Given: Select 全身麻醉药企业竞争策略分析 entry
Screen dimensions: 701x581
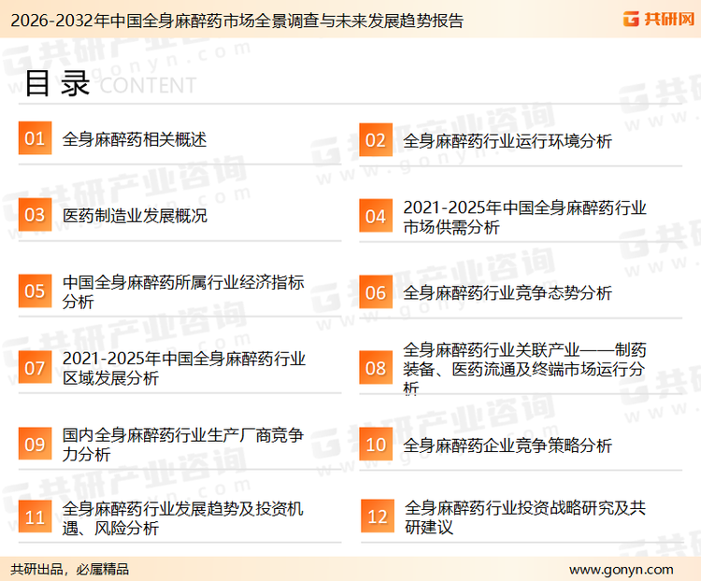Looking at the screenshot, I should tap(508, 446).
